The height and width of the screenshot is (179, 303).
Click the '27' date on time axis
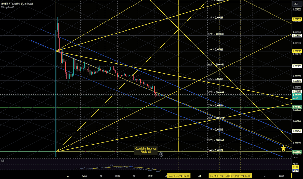pos(68,176)
